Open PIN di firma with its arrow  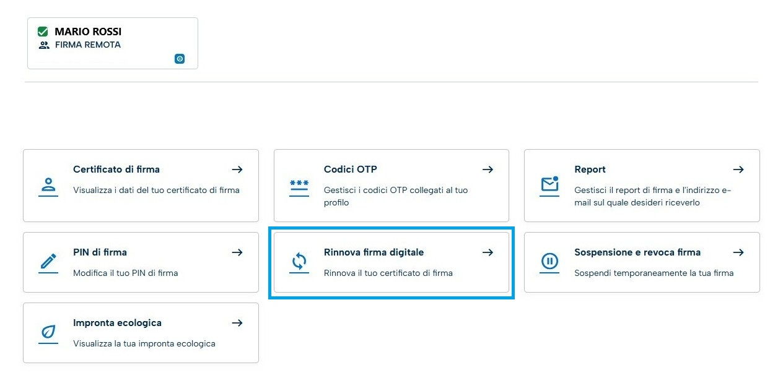(237, 252)
